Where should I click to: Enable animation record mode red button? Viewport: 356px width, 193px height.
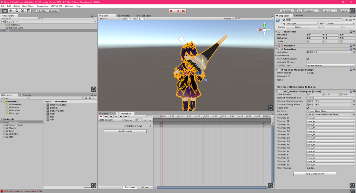pos(101,116)
